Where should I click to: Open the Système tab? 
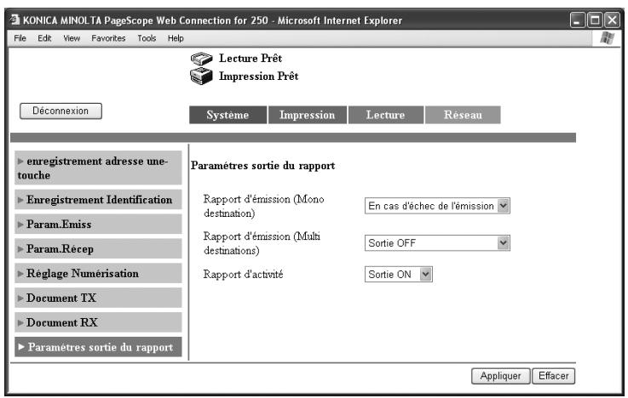pyautogui.click(x=228, y=115)
